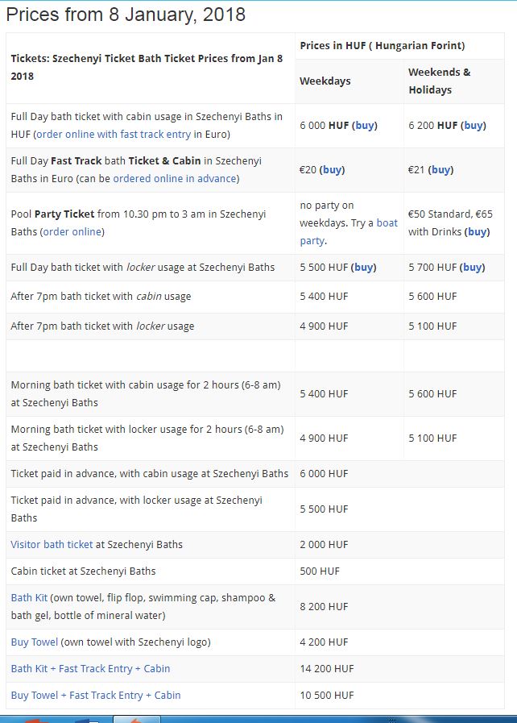517x723 pixels.
Task: Click the 'Weekends & Holidays' column header cell
Action: coord(440,81)
